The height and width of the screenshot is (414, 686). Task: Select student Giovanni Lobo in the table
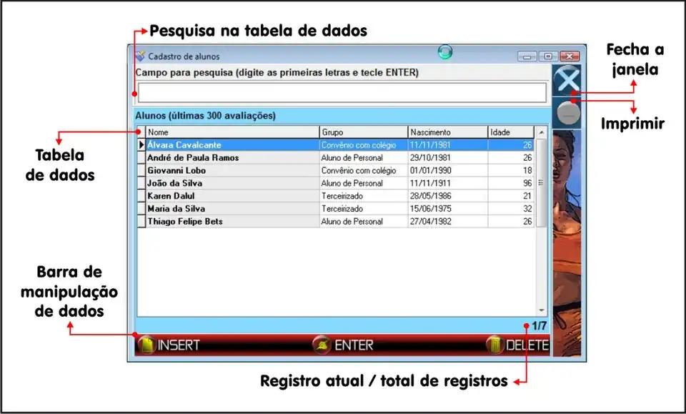[176, 171]
